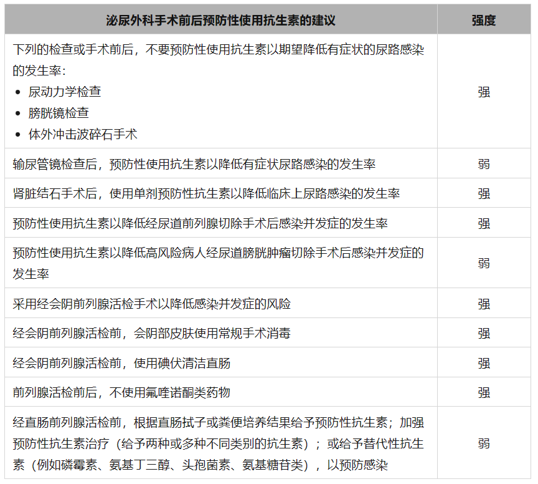Screen dimensions: 538x484
Task: Select the 强度 column header
Action: [x=484, y=21]
